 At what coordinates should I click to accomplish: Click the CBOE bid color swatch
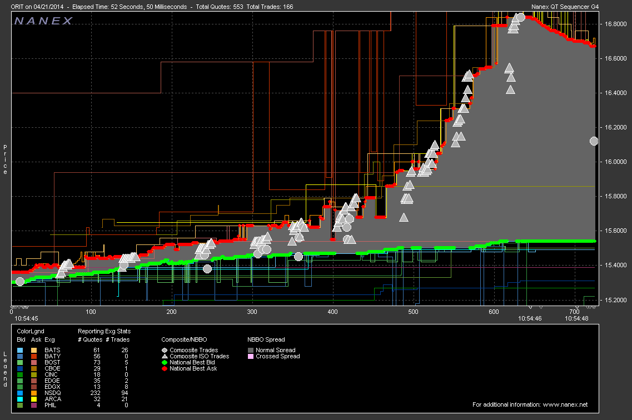[20, 368]
